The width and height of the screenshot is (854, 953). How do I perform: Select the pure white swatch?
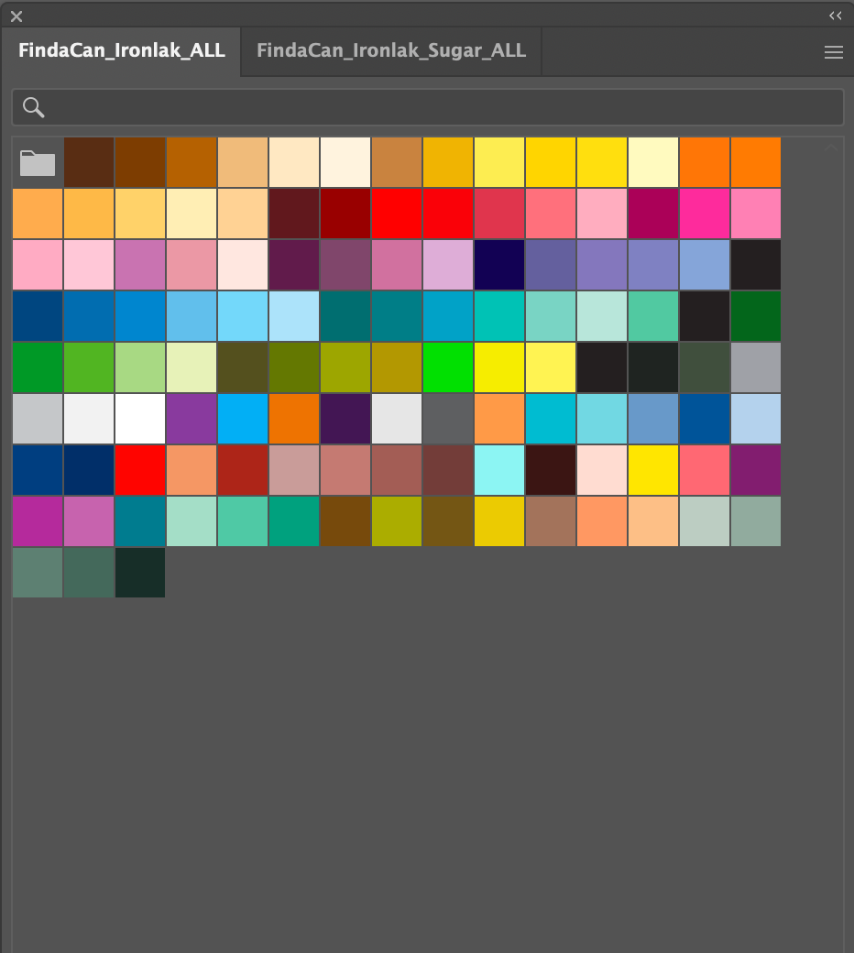tap(140, 419)
